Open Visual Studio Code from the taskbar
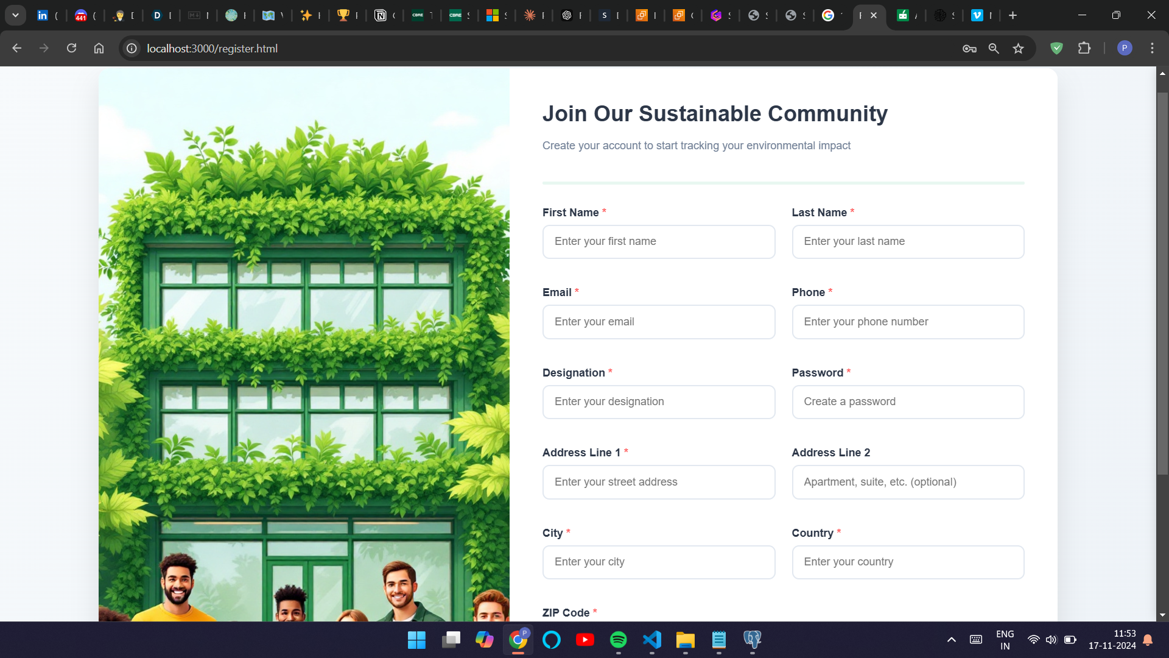Image resolution: width=1169 pixels, height=658 pixels. pyautogui.click(x=651, y=640)
